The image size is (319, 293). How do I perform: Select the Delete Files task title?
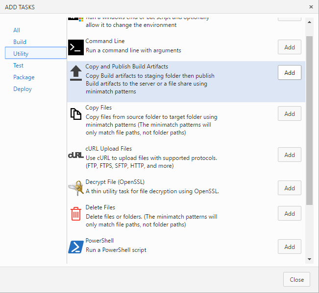(x=100, y=207)
